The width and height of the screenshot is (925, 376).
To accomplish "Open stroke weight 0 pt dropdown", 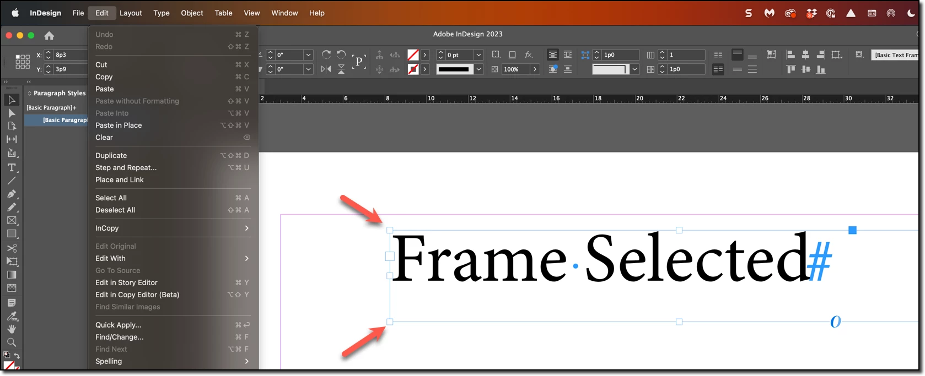I will point(478,55).
